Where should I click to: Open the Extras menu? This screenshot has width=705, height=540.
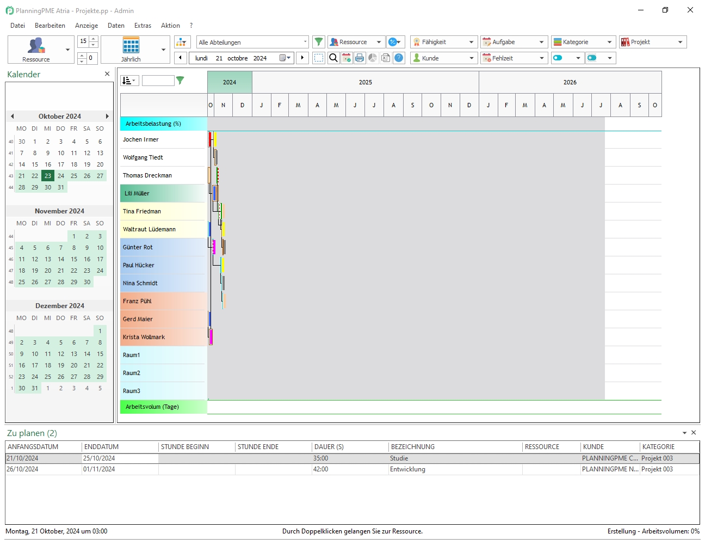click(x=143, y=26)
